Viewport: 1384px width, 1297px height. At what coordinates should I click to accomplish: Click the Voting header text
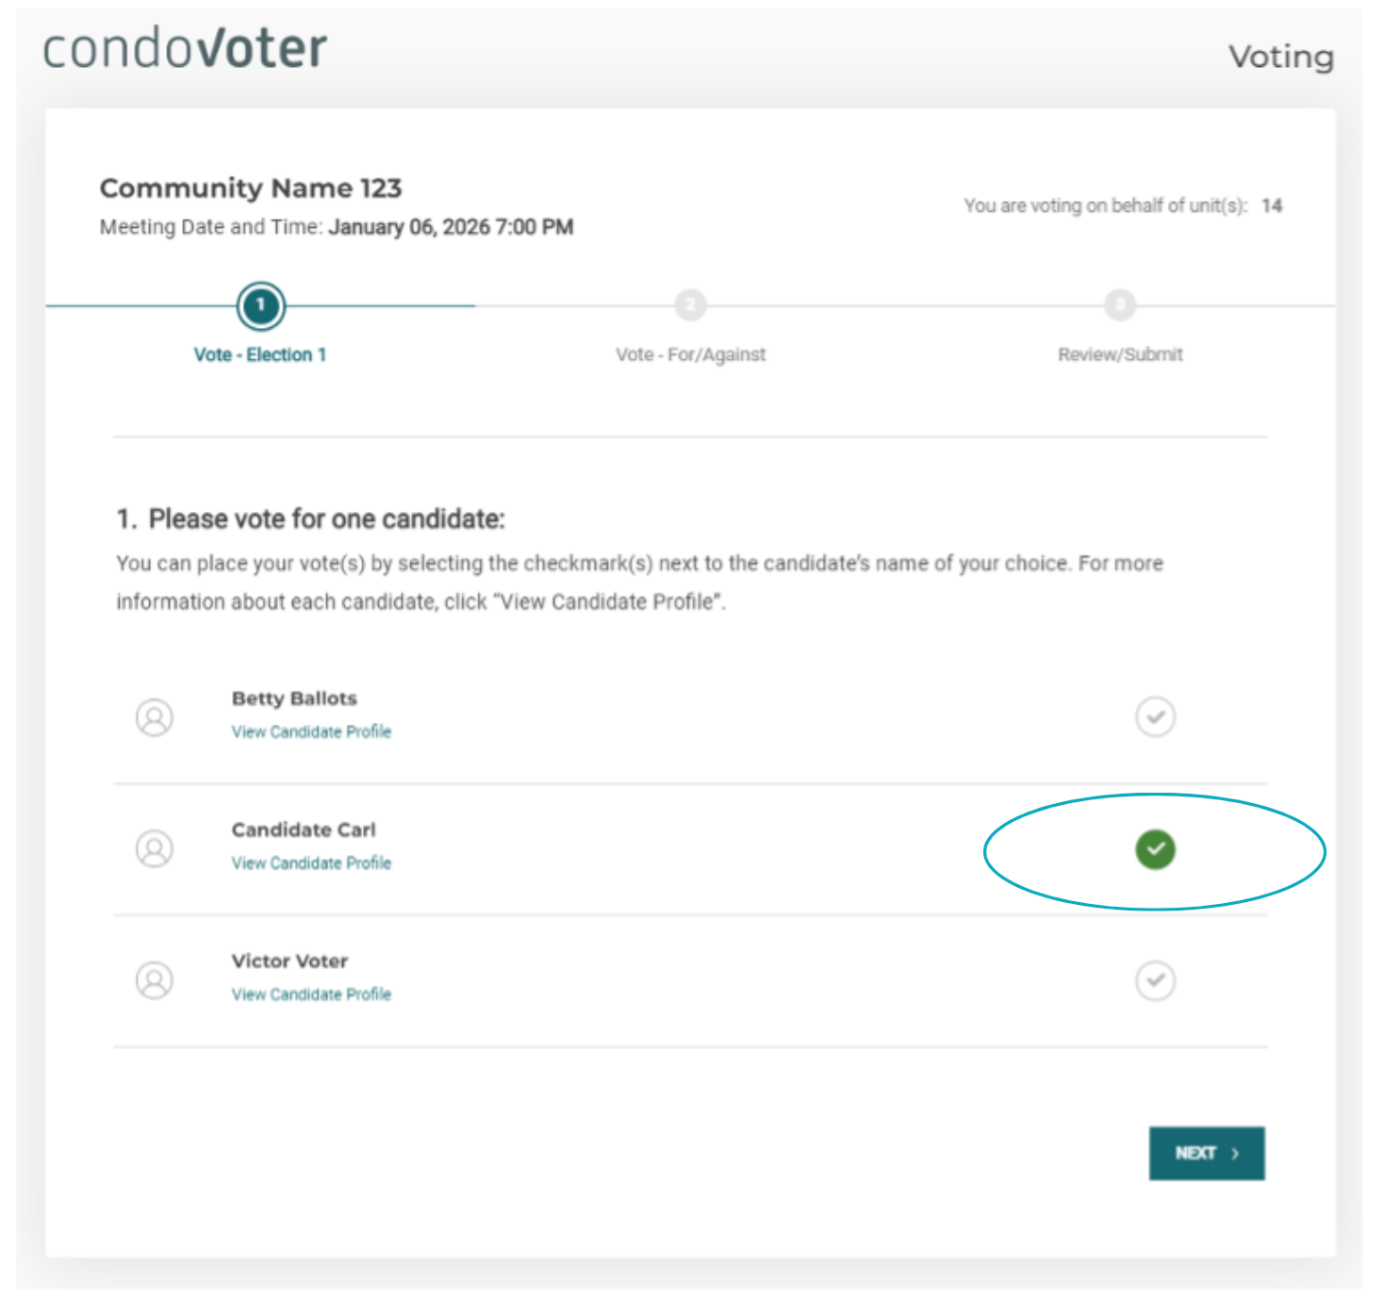1280,57
